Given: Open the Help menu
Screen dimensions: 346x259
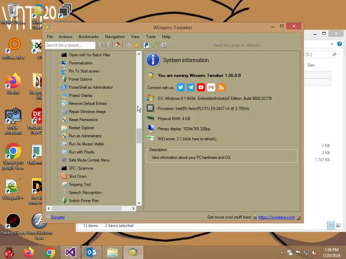Looking at the screenshot, I should 166,37.
